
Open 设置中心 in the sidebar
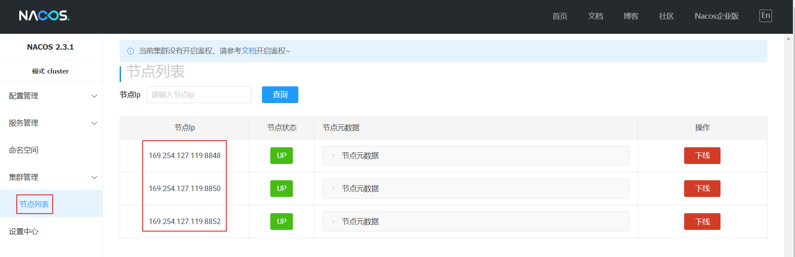coord(24,232)
